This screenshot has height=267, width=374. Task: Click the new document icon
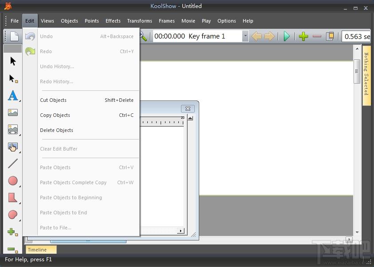pyautogui.click(x=14, y=36)
